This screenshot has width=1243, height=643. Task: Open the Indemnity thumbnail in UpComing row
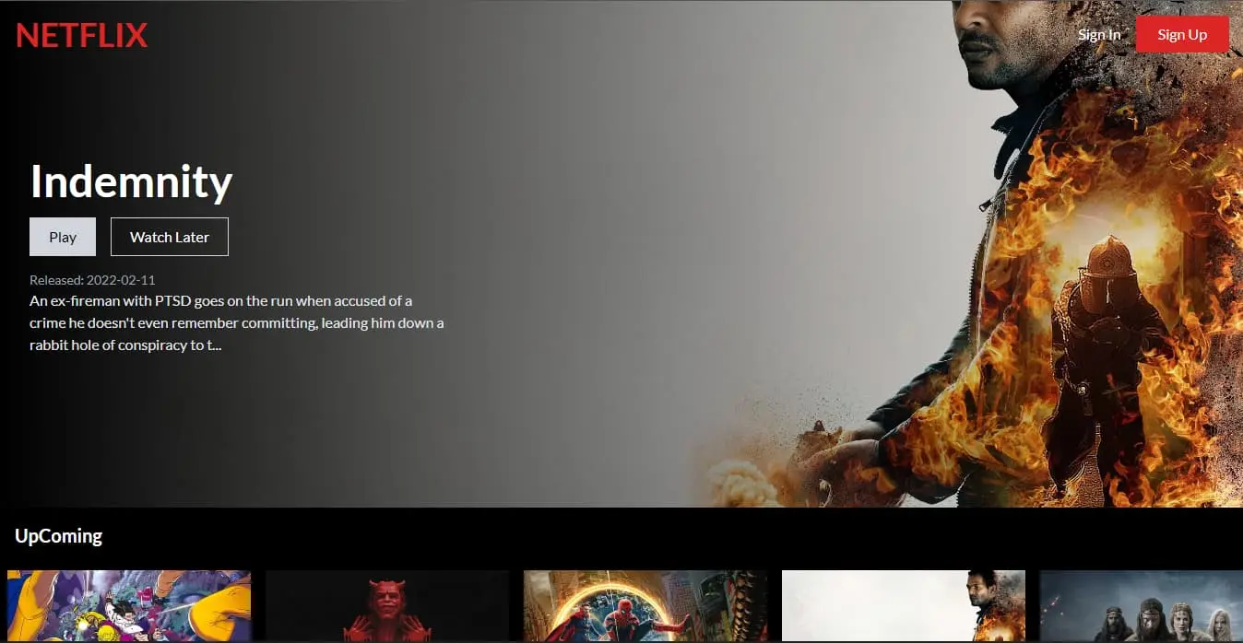(x=904, y=606)
